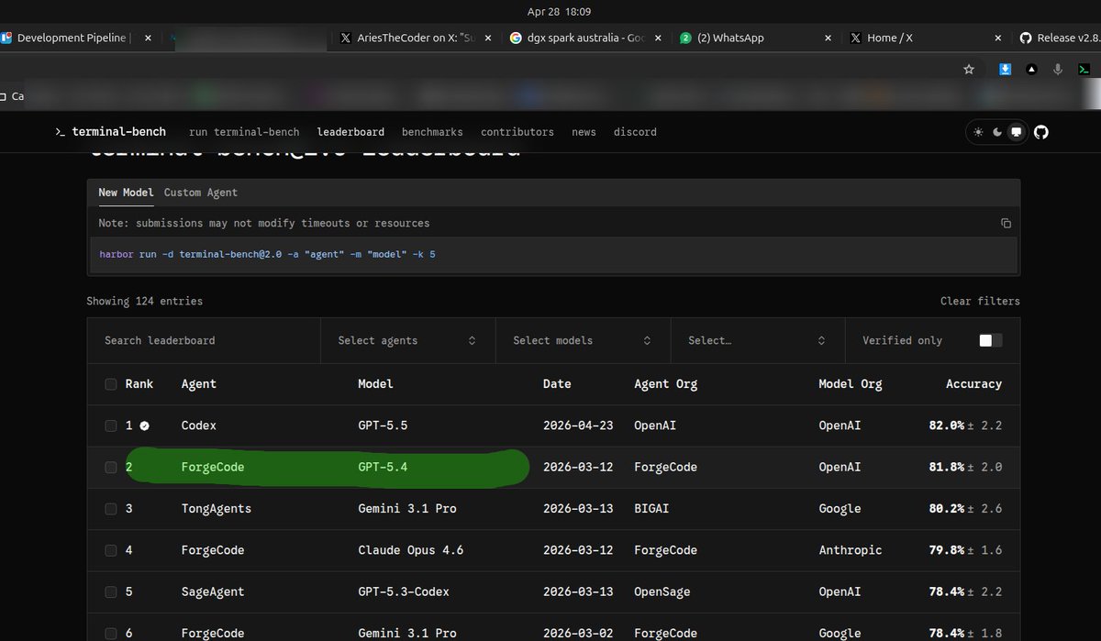The image size is (1101, 641).
Task: Click the triangle extension icon in toolbar
Action: pos(1032,69)
